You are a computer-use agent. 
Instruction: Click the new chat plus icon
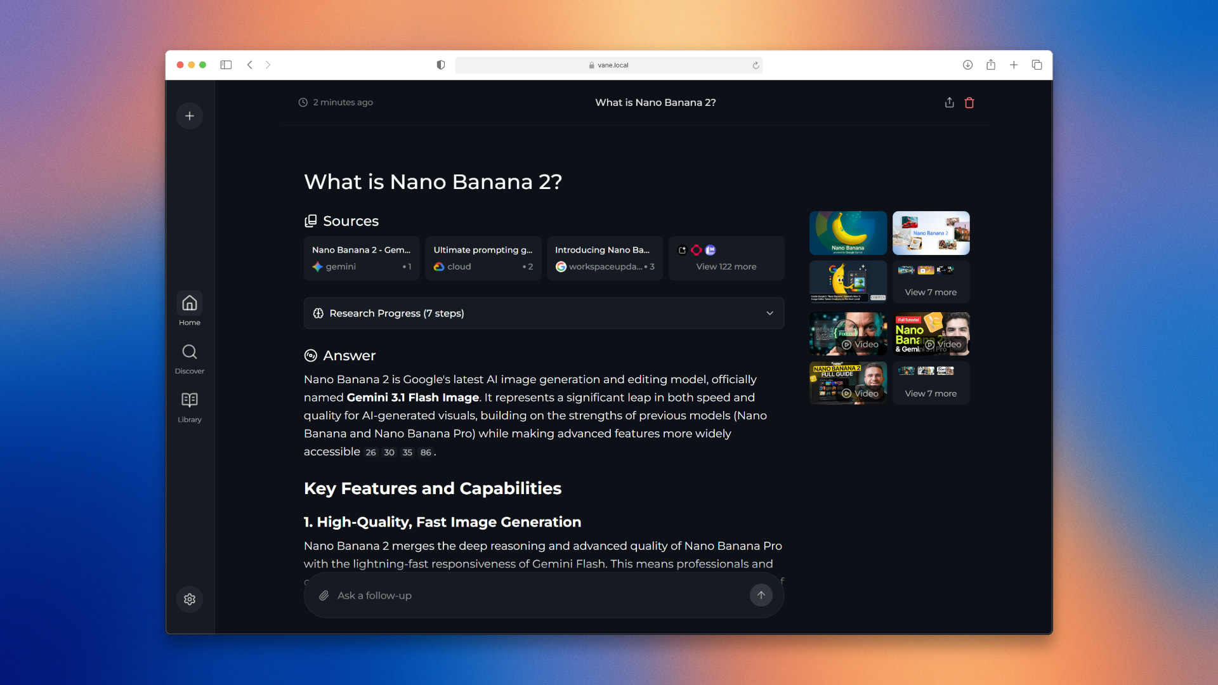pyautogui.click(x=189, y=116)
